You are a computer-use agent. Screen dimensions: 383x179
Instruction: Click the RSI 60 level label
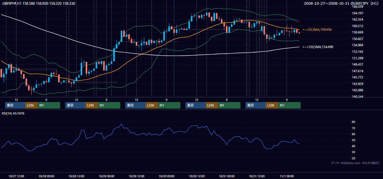point(353,134)
